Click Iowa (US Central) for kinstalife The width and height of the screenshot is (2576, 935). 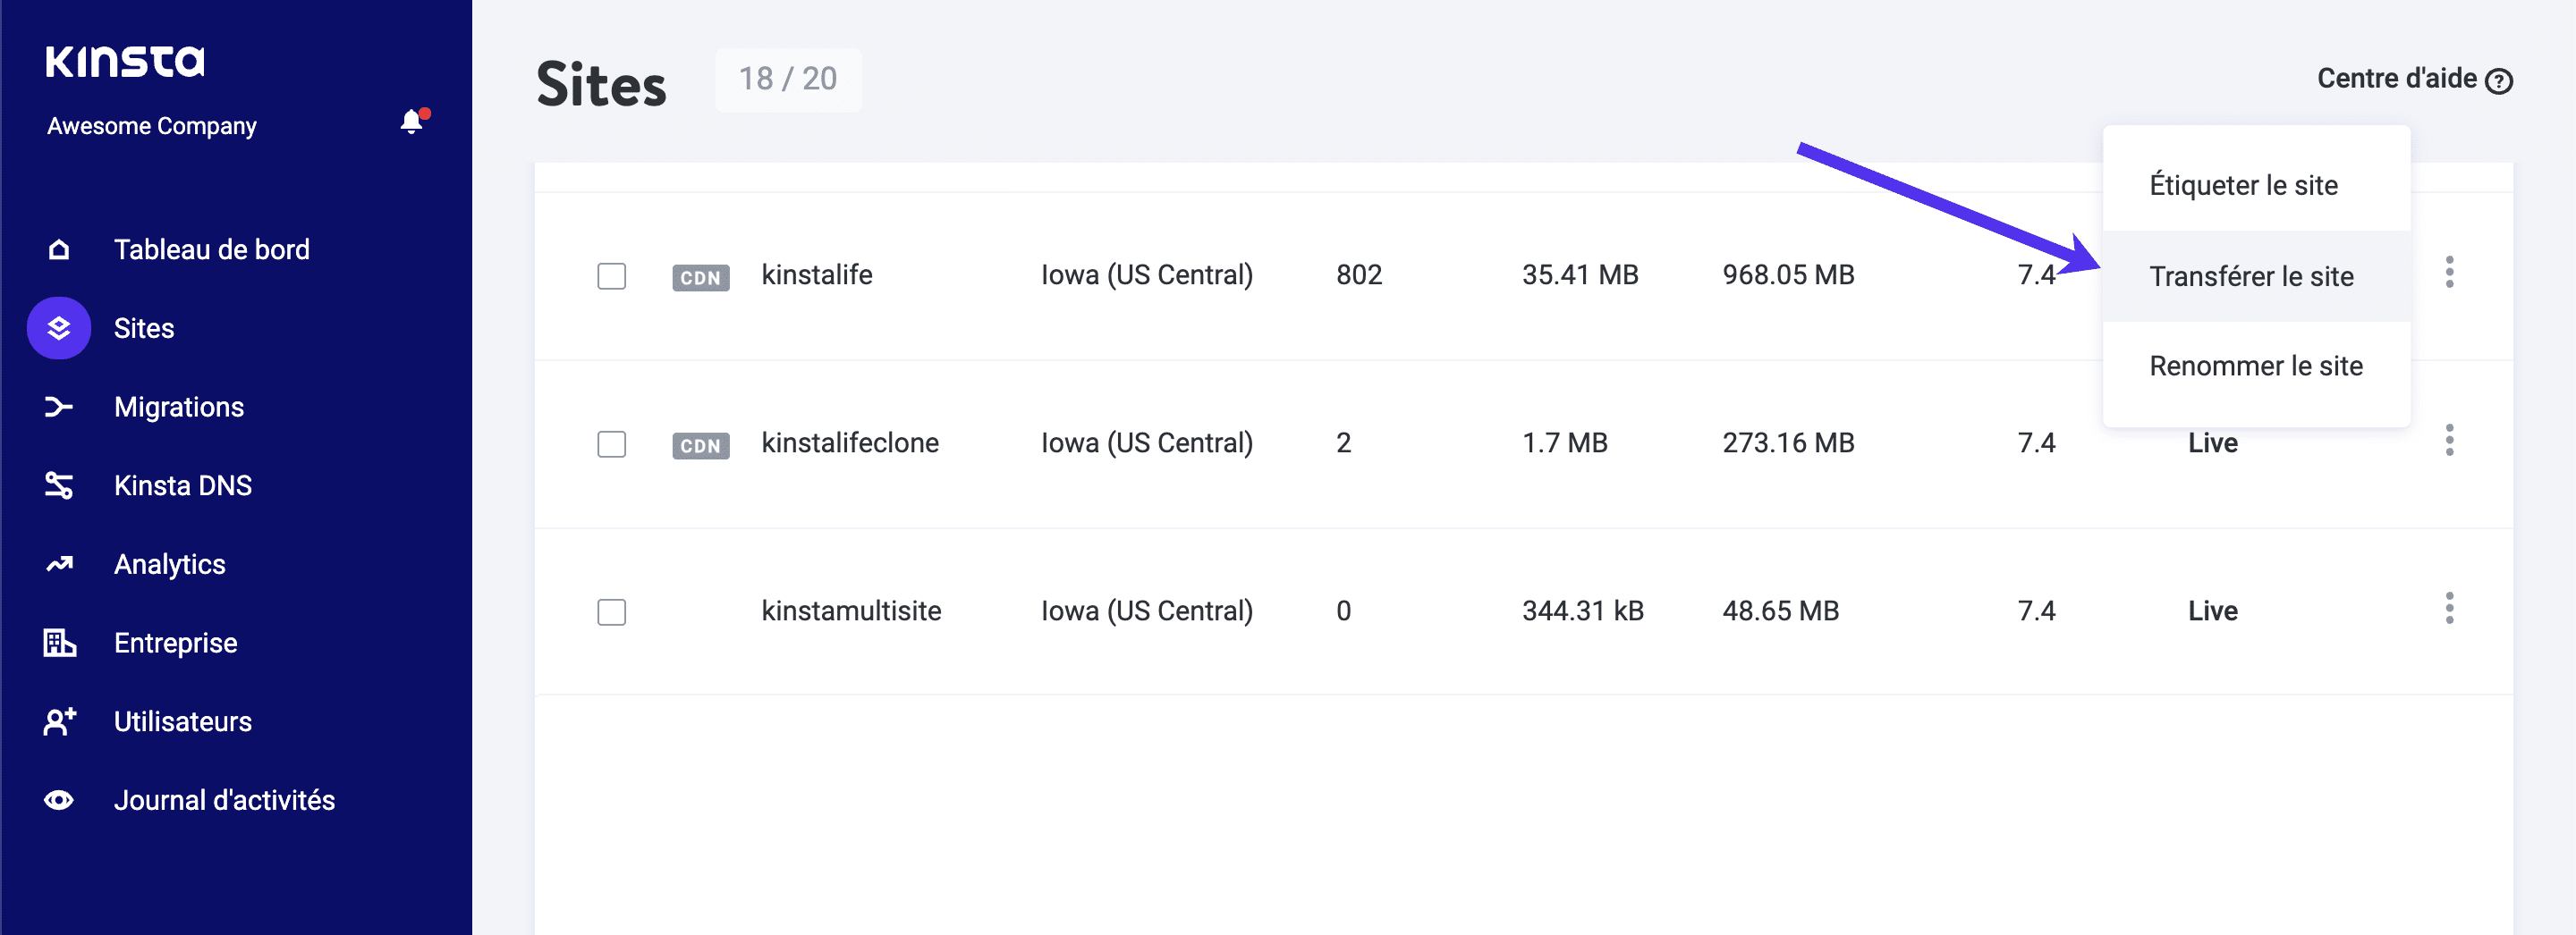pyautogui.click(x=1147, y=274)
